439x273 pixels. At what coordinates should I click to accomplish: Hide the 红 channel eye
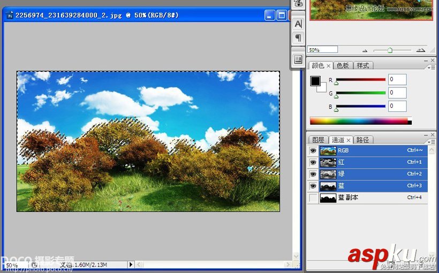313,162
